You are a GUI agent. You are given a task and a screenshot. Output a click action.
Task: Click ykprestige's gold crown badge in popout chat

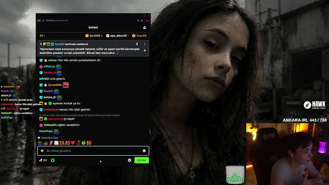41,119
